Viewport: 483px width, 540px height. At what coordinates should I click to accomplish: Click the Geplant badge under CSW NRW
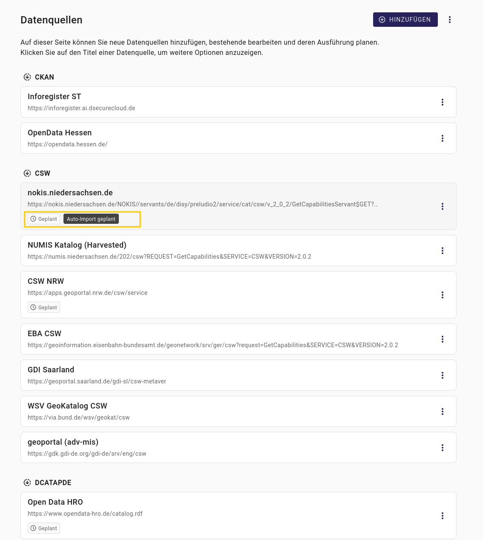pyautogui.click(x=44, y=308)
